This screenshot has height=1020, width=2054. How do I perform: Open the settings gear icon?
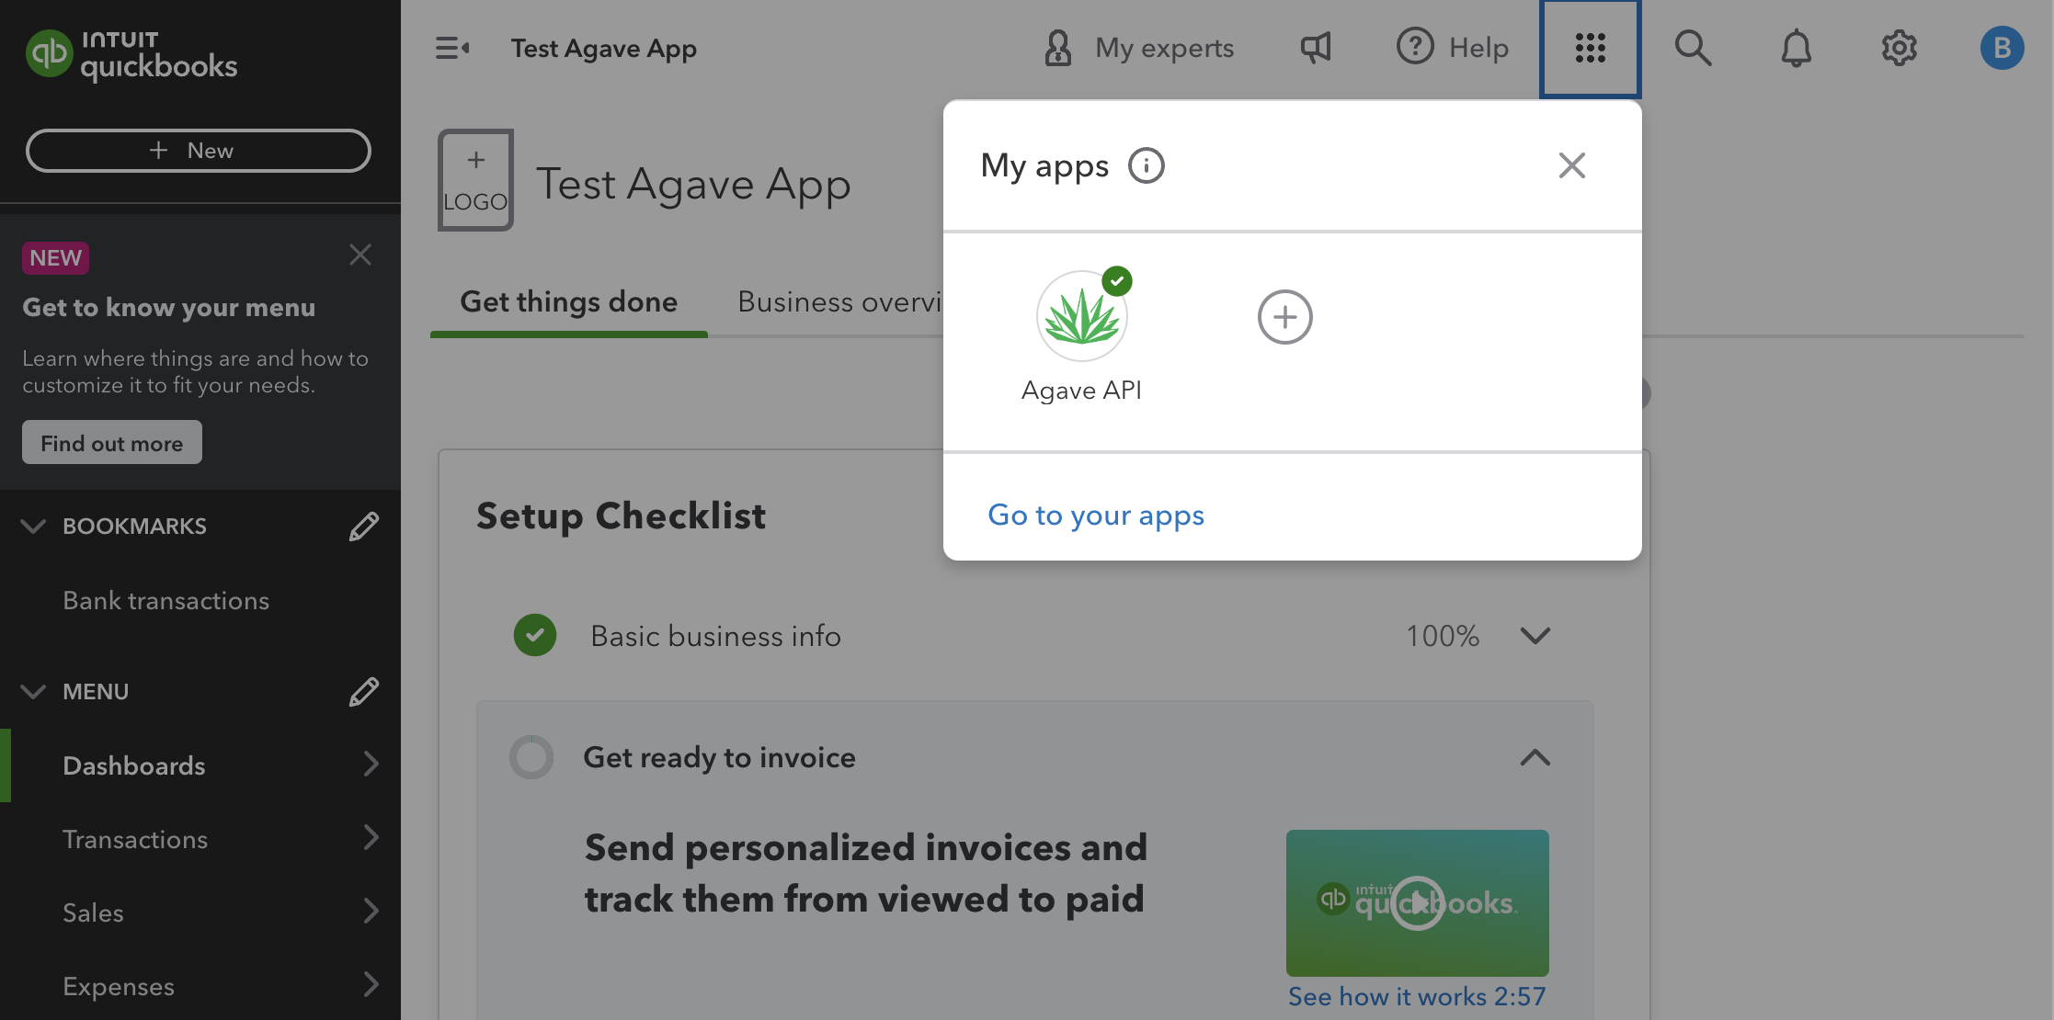pos(1899,48)
